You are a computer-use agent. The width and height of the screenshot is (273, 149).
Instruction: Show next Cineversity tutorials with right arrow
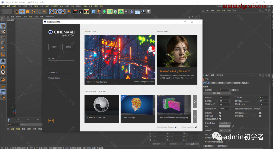[x=195, y=102]
